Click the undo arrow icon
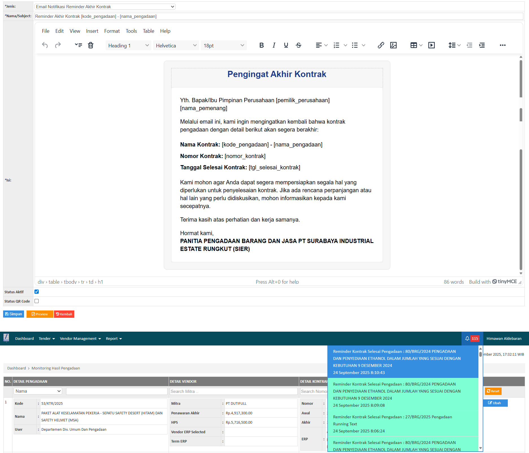Screen dimensions: 529x453 (45, 45)
